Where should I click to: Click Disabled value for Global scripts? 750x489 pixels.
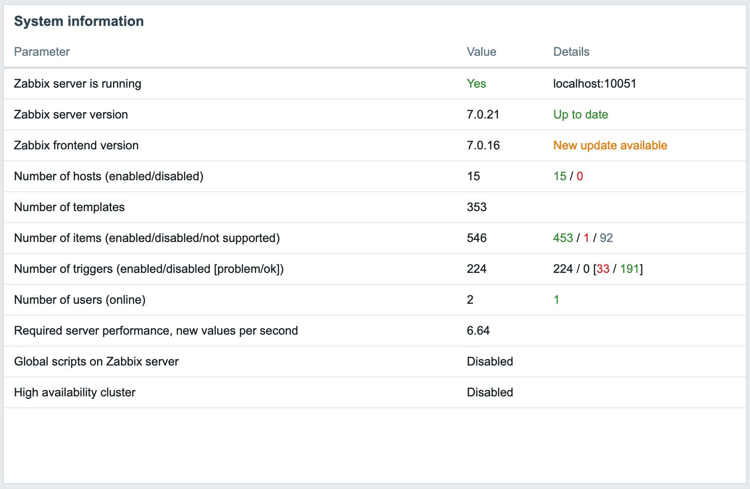point(490,362)
